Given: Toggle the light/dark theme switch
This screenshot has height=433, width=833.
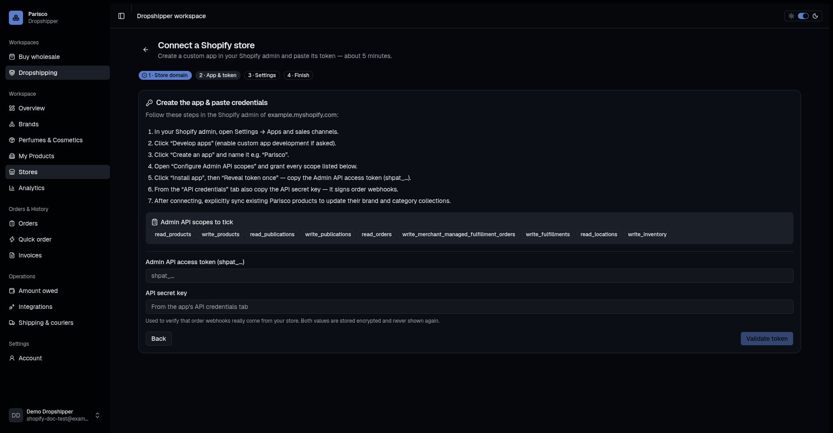Looking at the screenshot, I should tap(803, 16).
